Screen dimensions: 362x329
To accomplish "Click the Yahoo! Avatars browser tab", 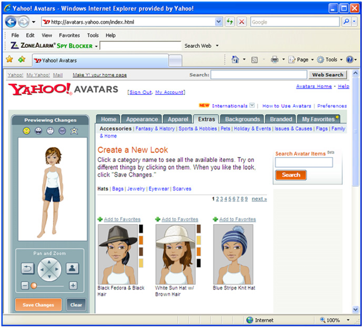I will point(100,61).
